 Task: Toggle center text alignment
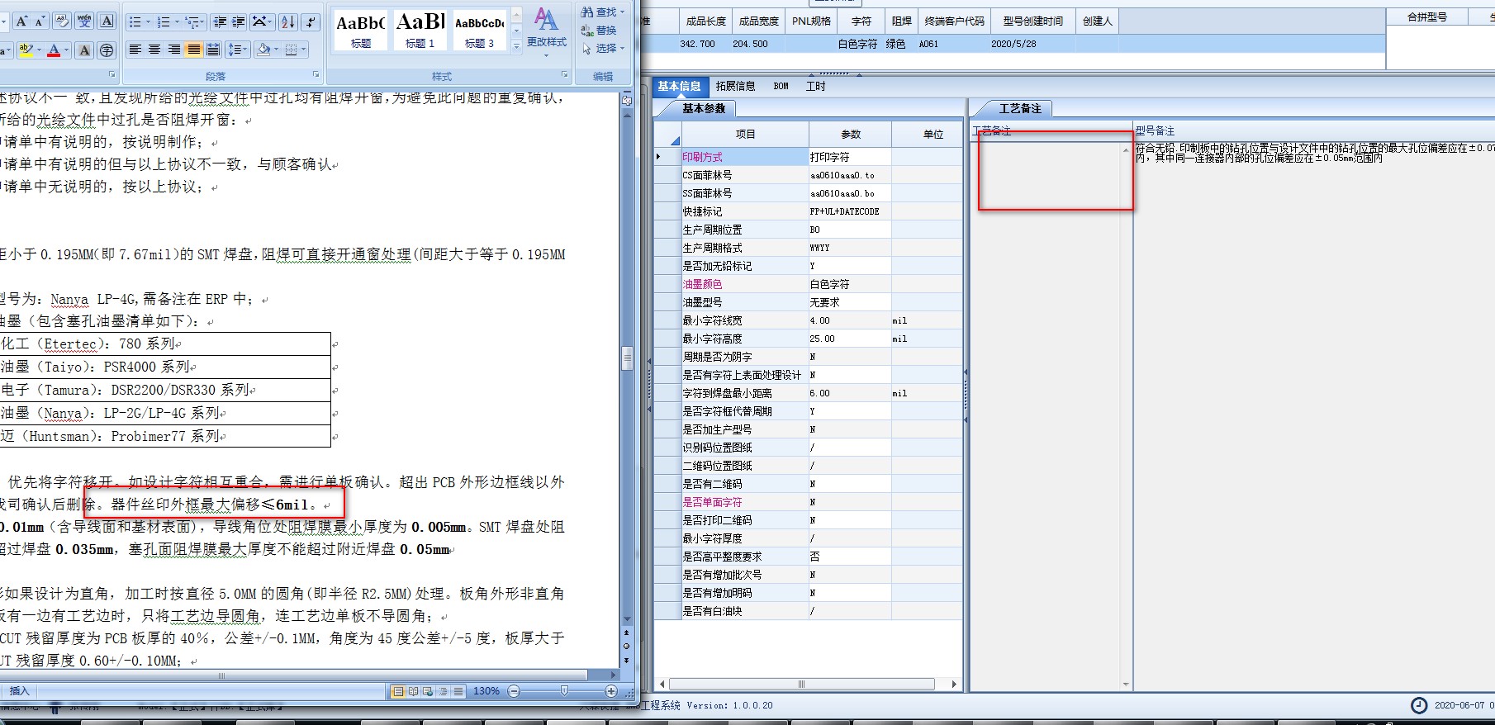click(x=154, y=50)
